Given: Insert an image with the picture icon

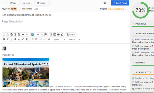Looking at the screenshot, I should [x=51, y=34].
